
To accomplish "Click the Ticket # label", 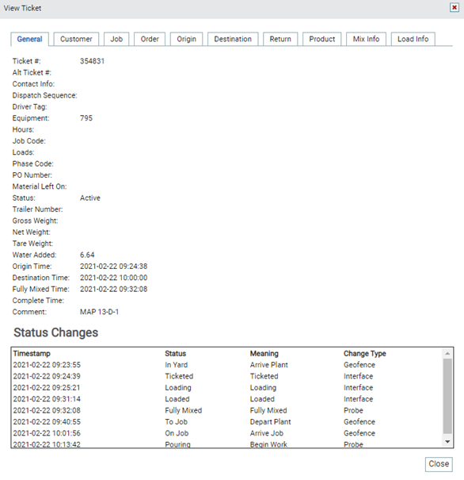I will point(26,61).
